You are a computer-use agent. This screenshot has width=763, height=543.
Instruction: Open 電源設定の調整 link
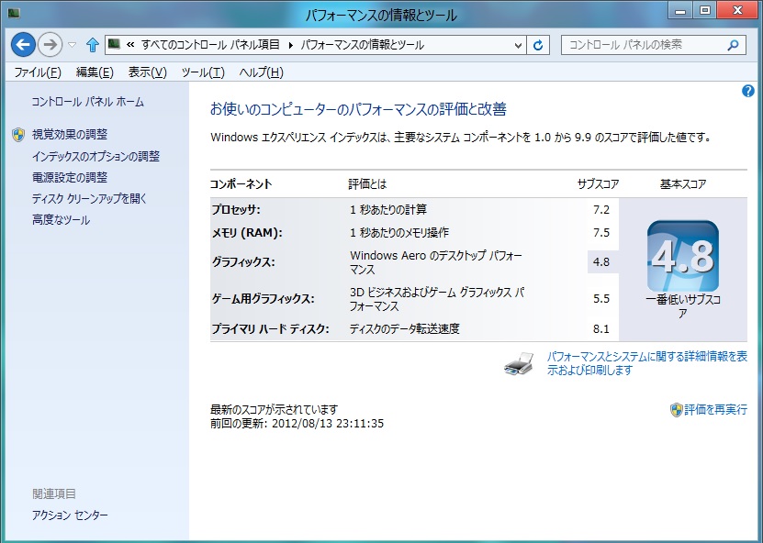click(x=70, y=177)
